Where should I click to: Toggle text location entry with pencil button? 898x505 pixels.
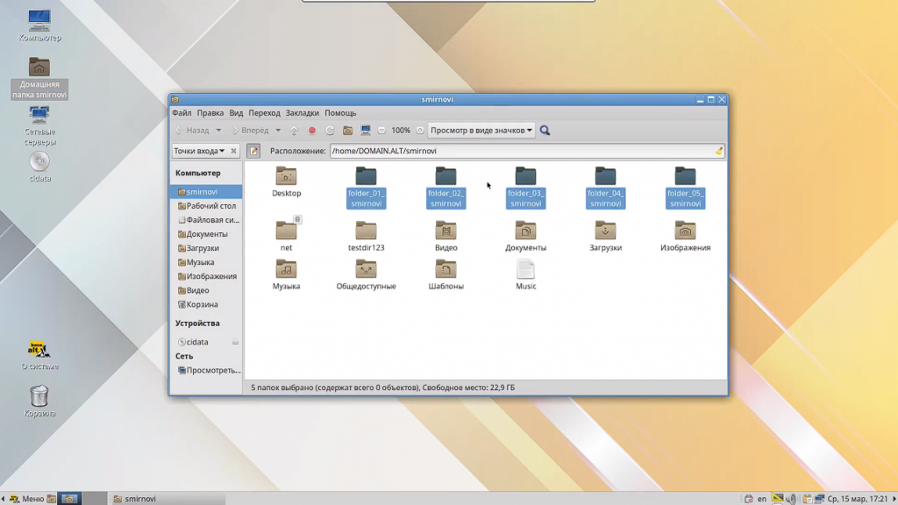[x=253, y=151]
